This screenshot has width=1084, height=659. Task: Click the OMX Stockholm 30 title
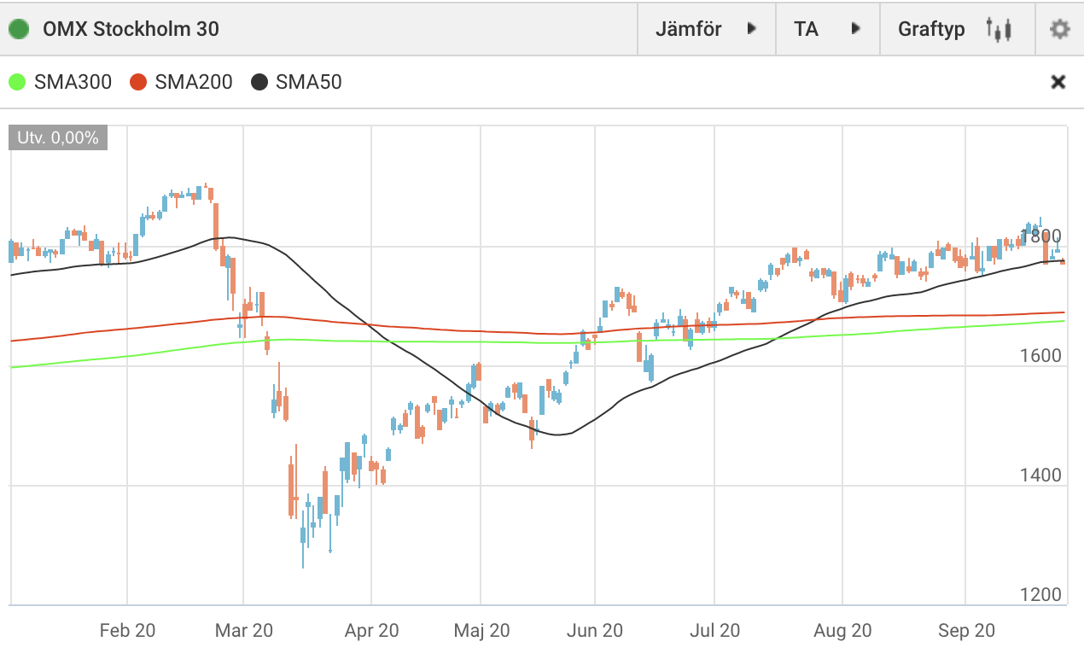pyautogui.click(x=131, y=29)
